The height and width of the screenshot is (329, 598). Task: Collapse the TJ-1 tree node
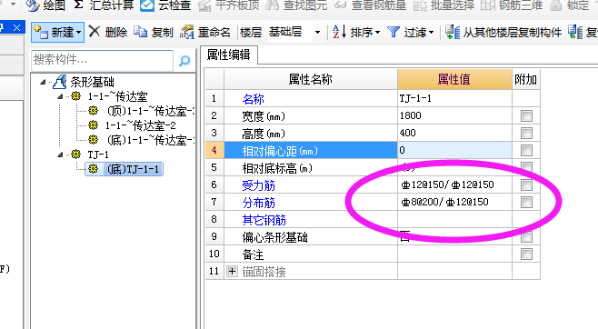[x=60, y=155]
